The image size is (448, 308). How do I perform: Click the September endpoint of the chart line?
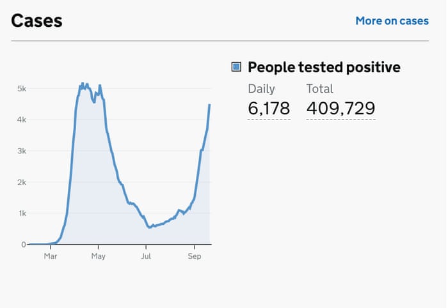209,105
